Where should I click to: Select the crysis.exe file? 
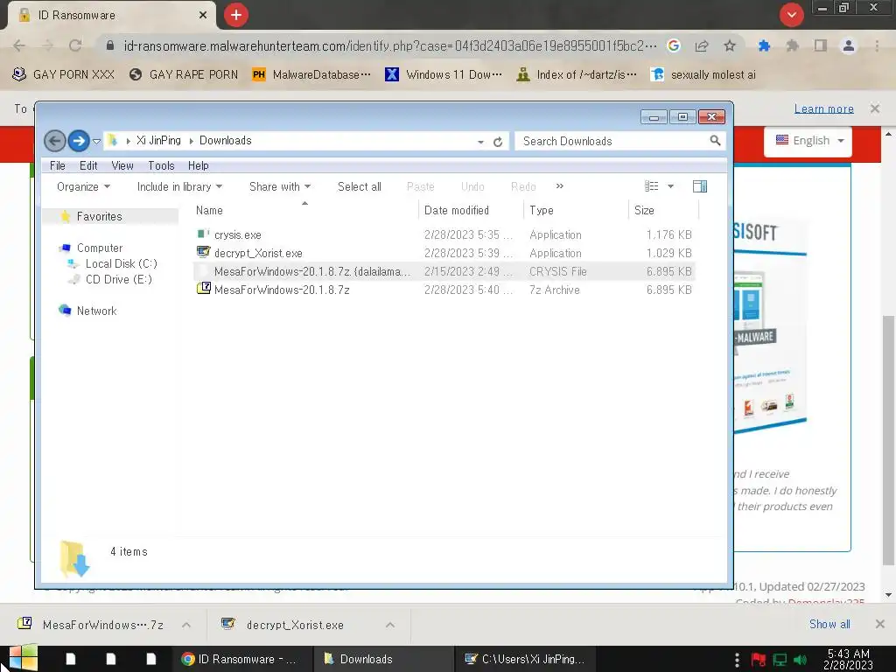pyautogui.click(x=444, y=234)
